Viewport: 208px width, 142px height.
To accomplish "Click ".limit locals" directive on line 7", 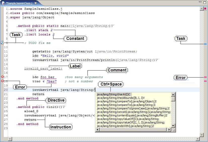I will click(37, 34).
